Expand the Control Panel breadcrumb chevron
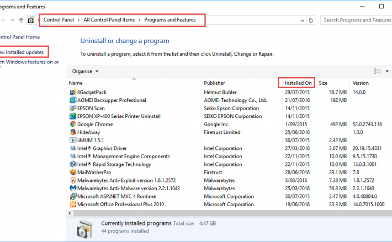 pos(78,20)
